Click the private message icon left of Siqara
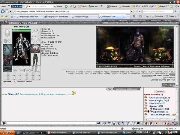Image resolution: width=180 pixels, height=135 pixels. click(146, 106)
